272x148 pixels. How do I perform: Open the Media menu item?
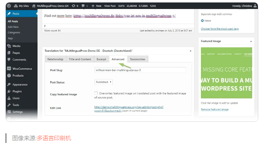point(17,46)
